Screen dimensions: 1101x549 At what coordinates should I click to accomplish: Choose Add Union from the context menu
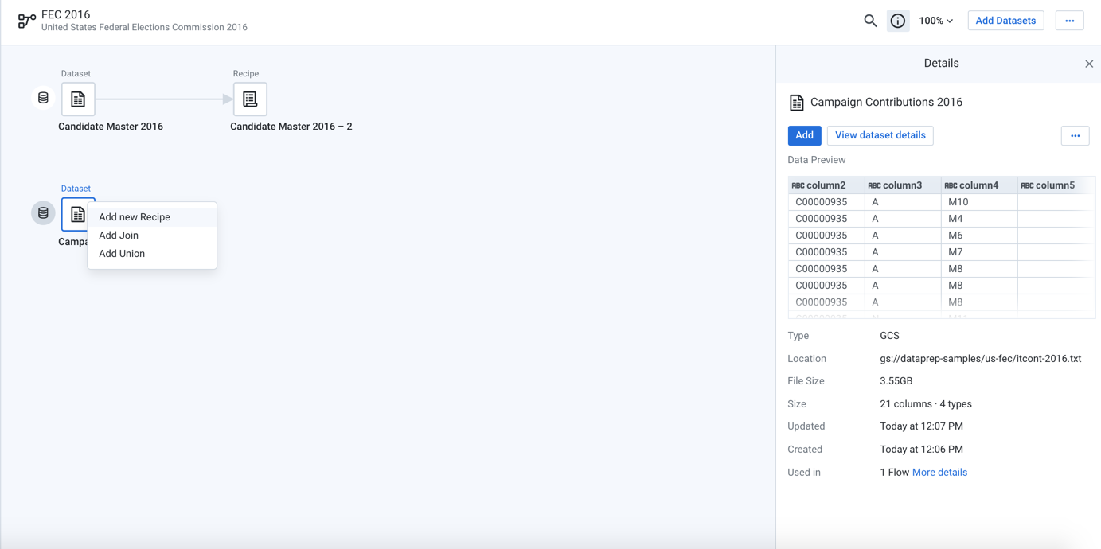click(122, 254)
